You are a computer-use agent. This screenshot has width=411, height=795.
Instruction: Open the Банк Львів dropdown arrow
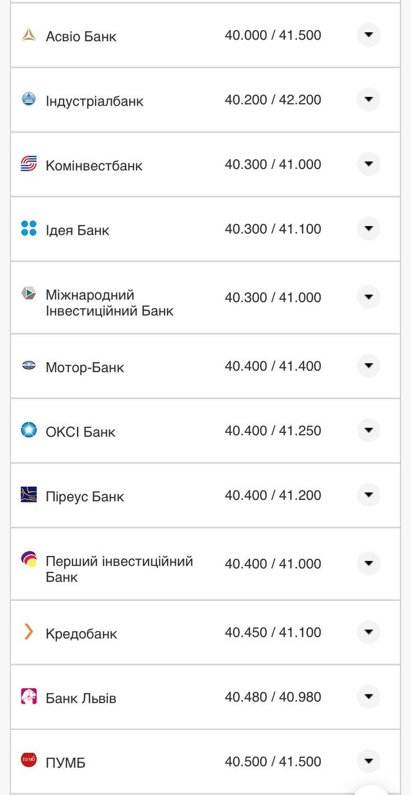pyautogui.click(x=369, y=697)
